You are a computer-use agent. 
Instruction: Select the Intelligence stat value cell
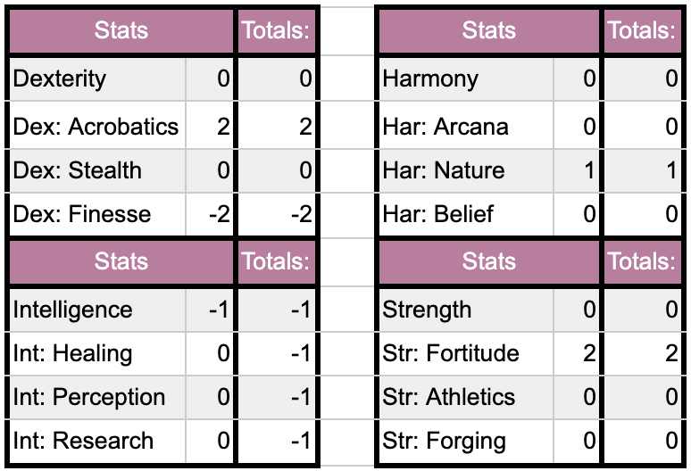210,310
